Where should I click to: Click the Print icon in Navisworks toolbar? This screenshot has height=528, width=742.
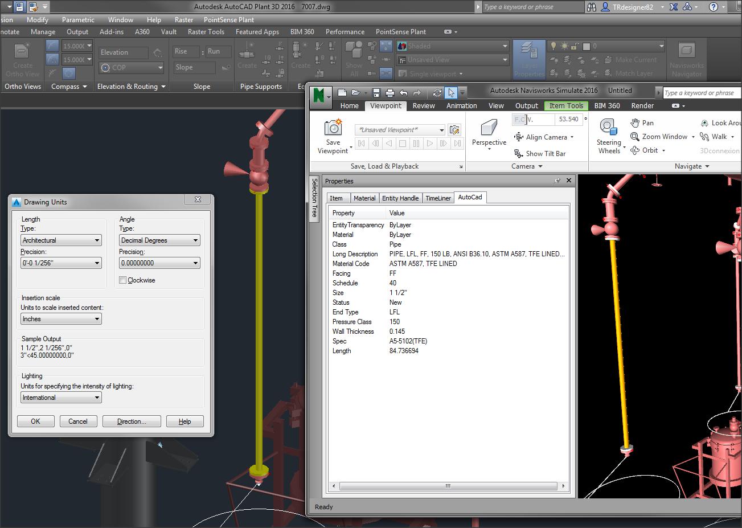point(390,93)
